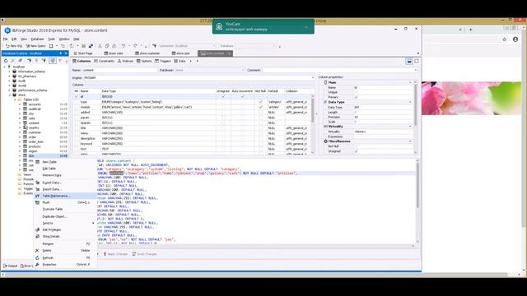This screenshot has height=296, width=527.
Task: Close the Database Explorer panel
Action: click(66, 53)
